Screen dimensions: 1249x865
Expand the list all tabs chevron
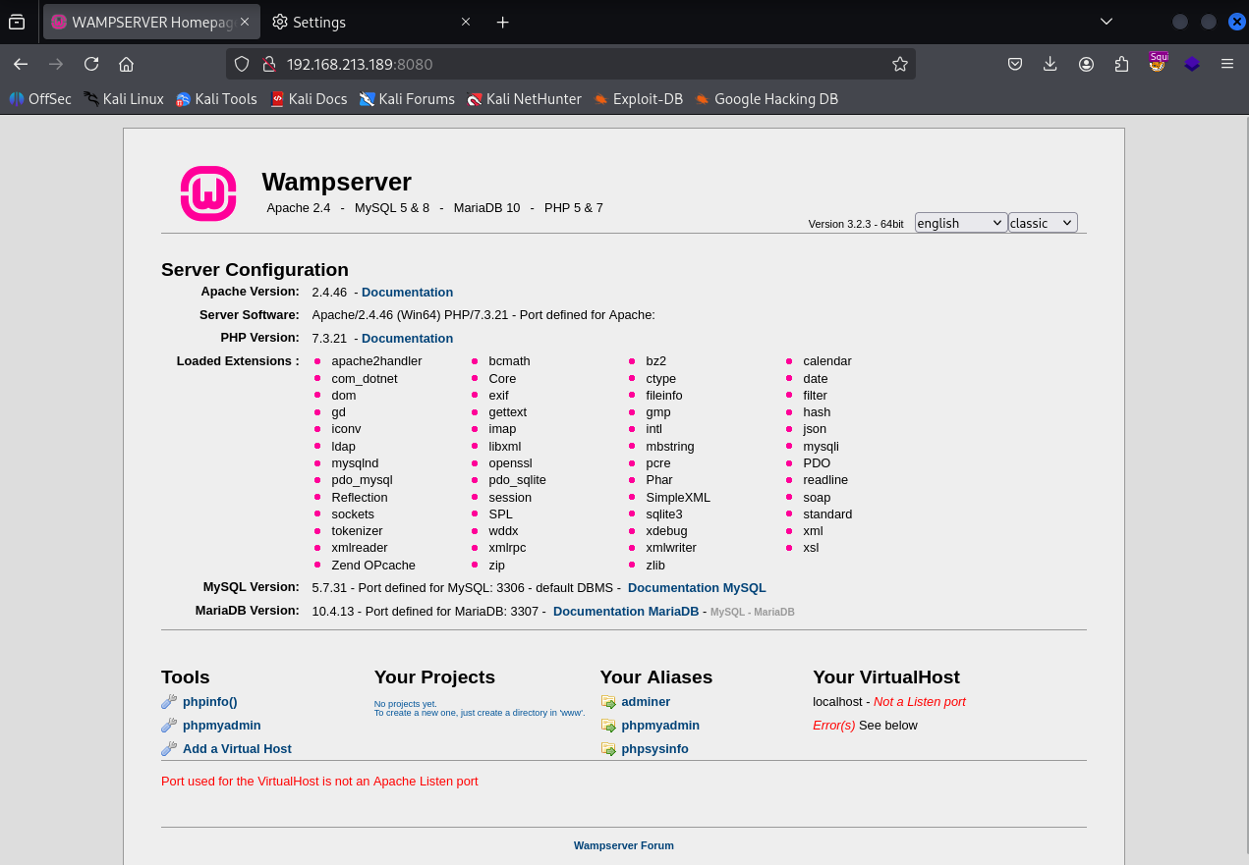click(1107, 22)
